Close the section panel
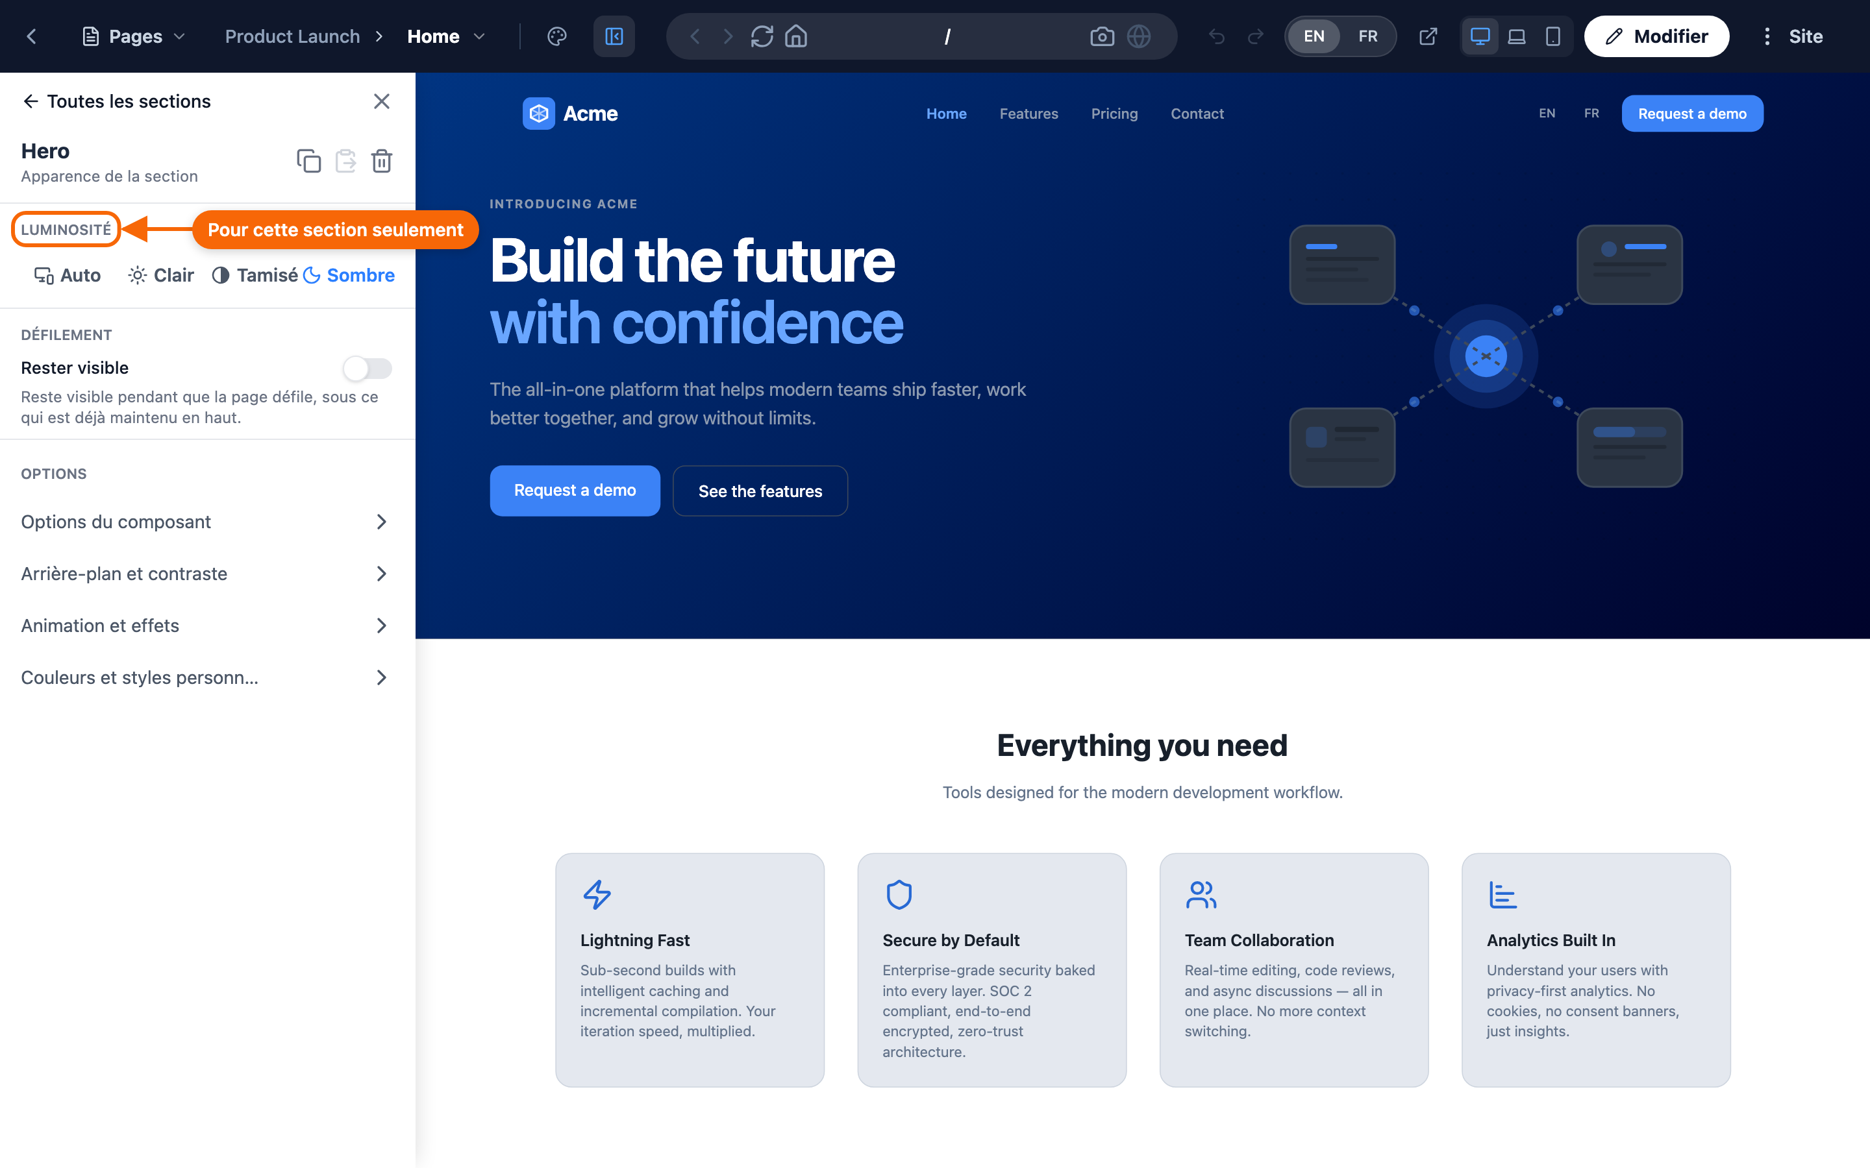The height and width of the screenshot is (1168, 1870). 382,101
